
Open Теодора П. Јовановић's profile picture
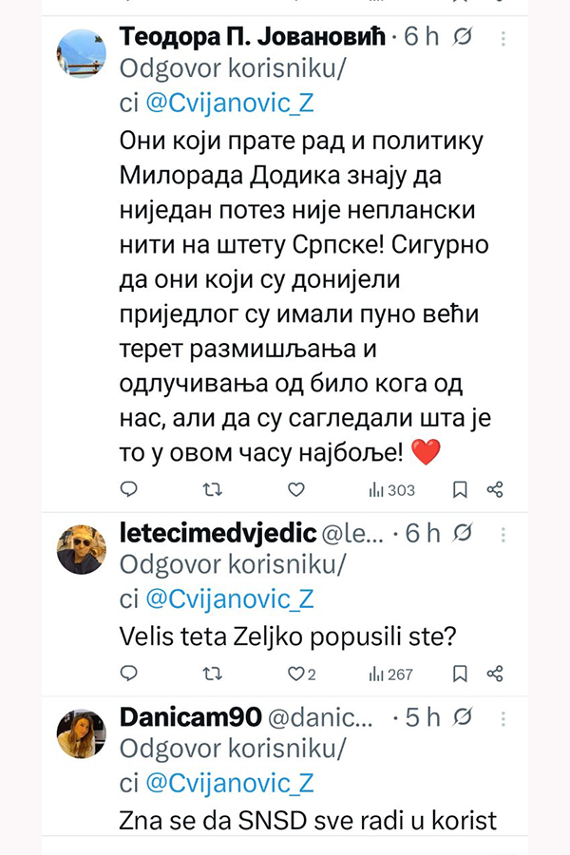click(82, 53)
